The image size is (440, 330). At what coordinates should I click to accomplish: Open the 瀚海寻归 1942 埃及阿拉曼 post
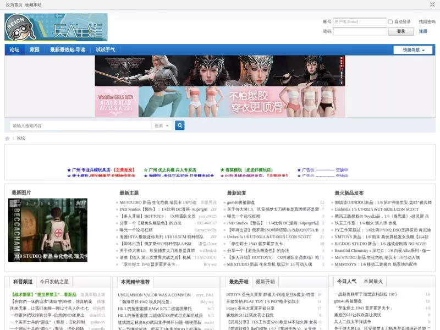145,302
